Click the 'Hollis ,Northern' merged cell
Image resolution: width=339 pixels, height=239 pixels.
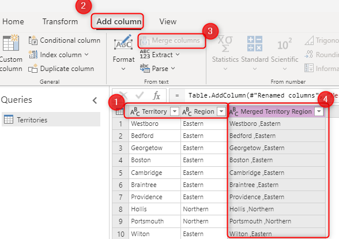277,209
